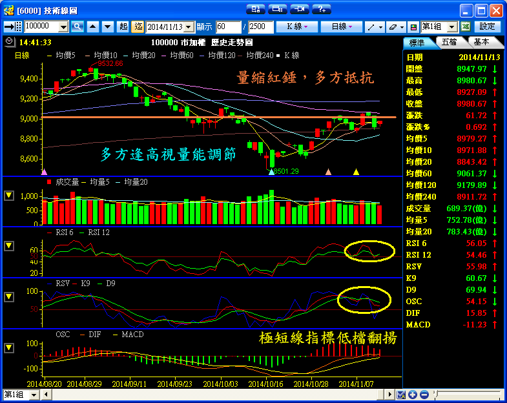The height and width of the screenshot is (403, 507).
Task: Click the blue minus zoom-out icon
Action: (x=424, y=395)
